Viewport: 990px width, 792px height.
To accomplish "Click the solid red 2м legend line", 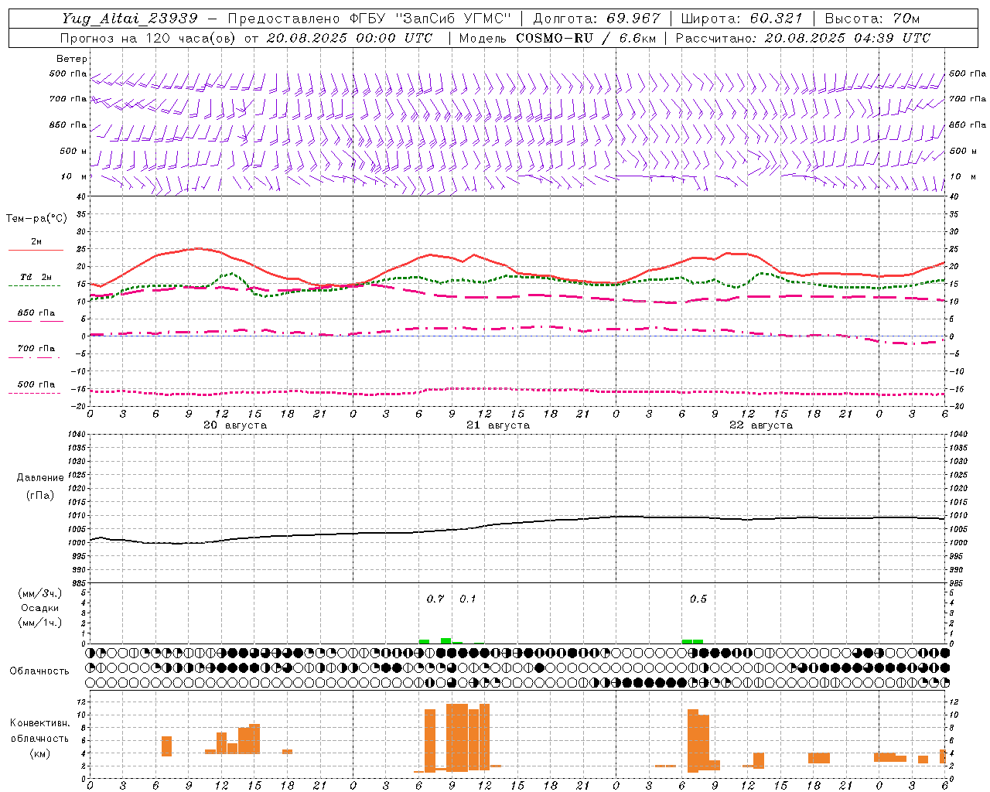I will coord(36,250).
